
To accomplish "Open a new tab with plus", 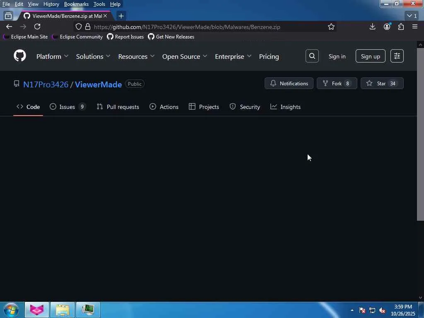I will coord(121,16).
